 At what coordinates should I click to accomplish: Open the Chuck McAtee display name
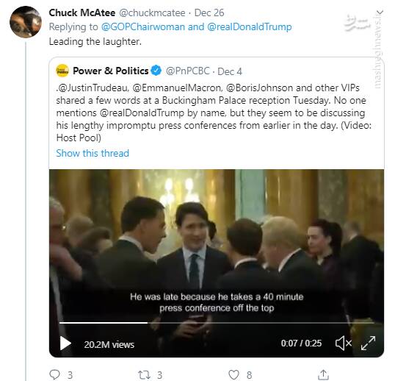click(82, 13)
